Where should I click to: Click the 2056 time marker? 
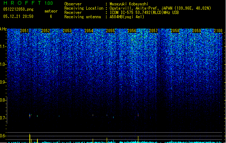(x=132, y=31)
